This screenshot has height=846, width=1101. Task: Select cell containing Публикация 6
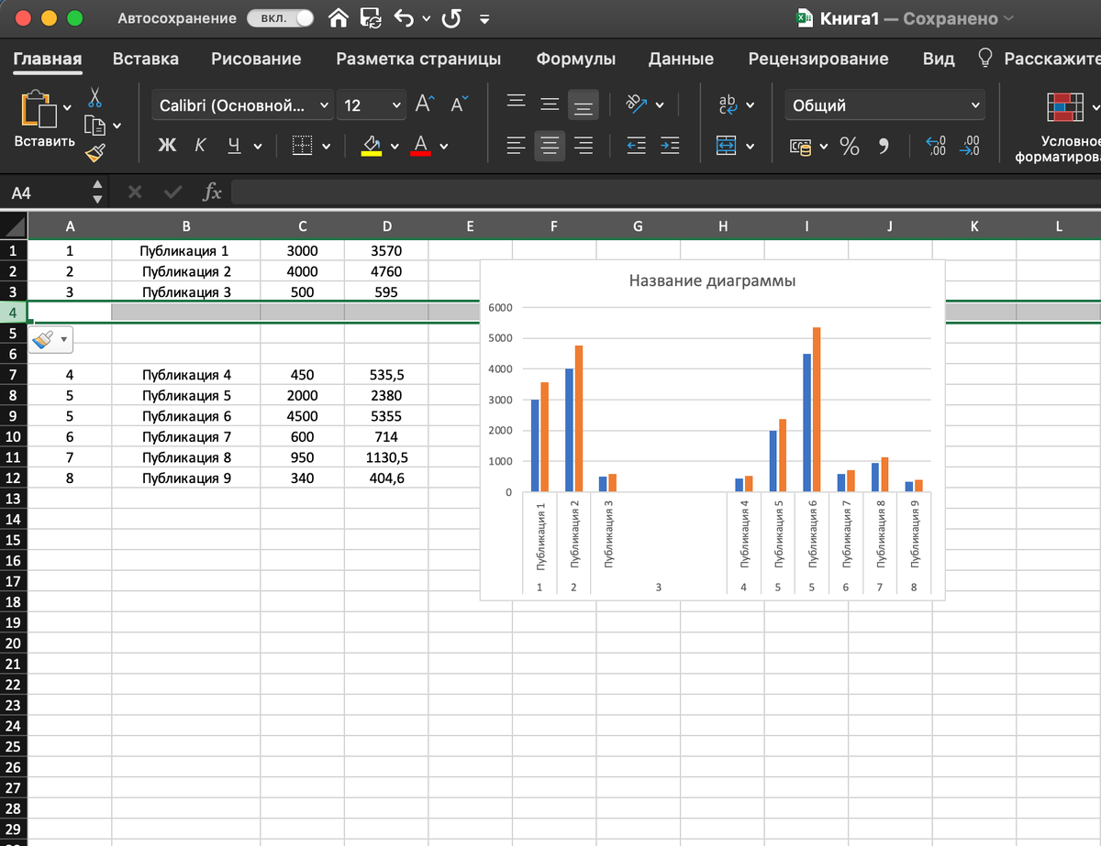click(186, 416)
